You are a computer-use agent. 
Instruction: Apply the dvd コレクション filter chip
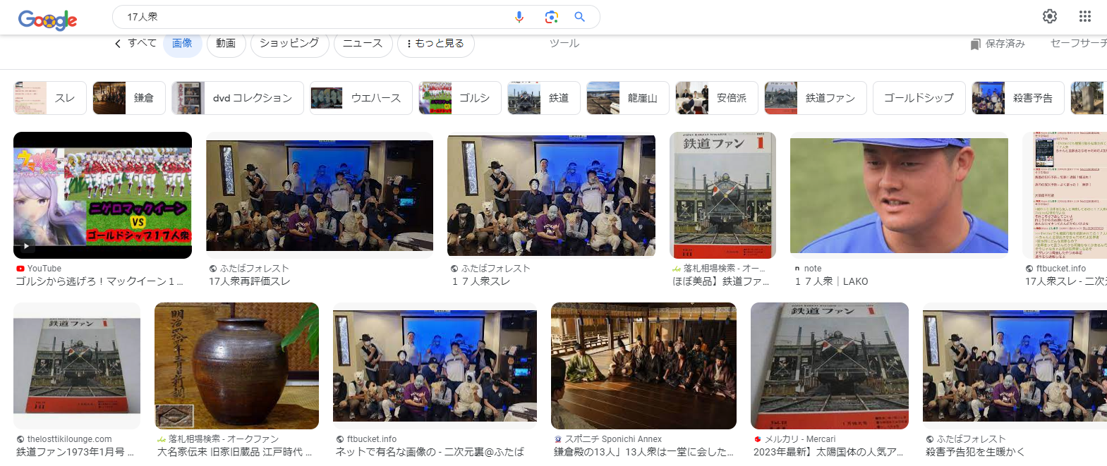[x=238, y=98]
